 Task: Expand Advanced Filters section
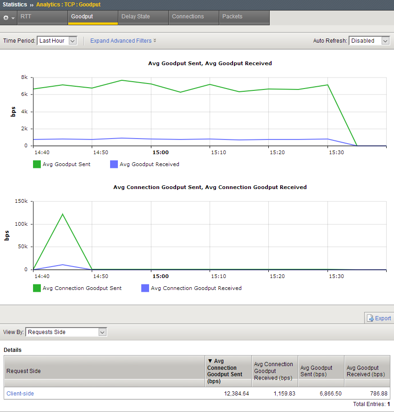(123, 41)
